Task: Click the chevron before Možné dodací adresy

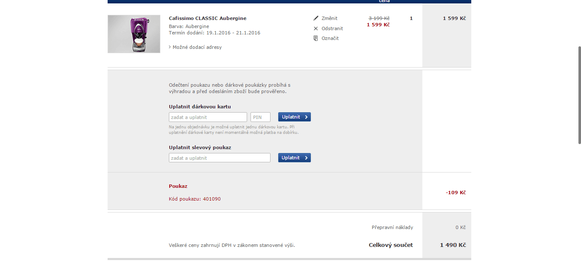Action: 170,47
